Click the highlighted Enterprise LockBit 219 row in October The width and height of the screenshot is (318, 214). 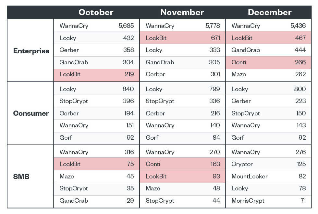point(96,74)
